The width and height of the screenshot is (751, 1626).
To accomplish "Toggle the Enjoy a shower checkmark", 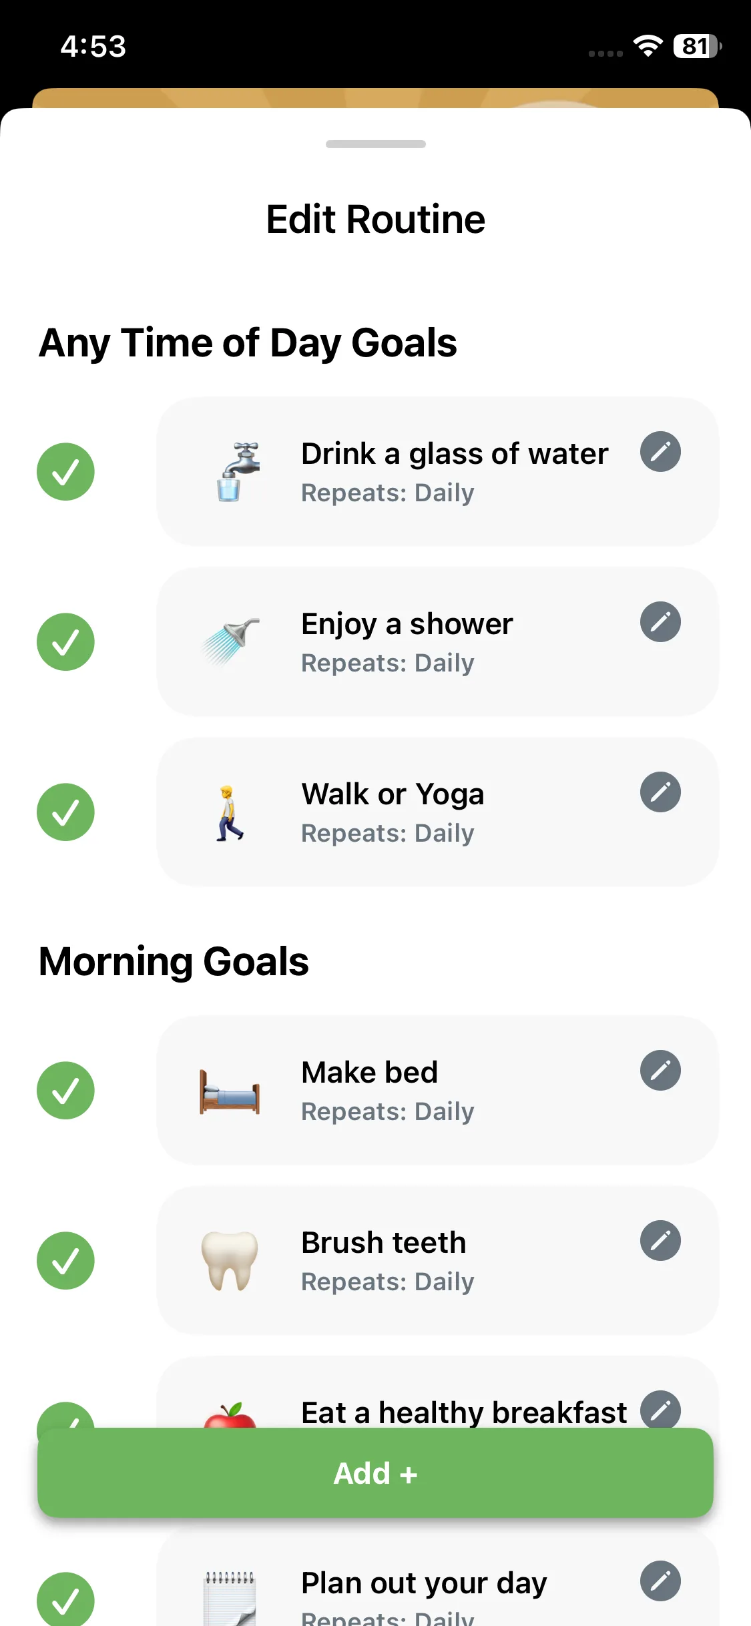I will click(x=65, y=642).
